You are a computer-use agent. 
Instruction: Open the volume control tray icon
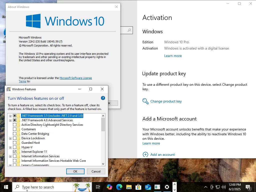coord(224,187)
